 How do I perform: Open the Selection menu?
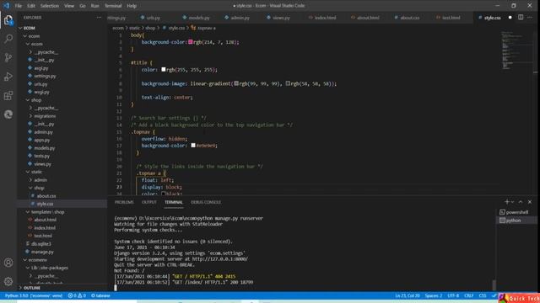click(50, 6)
